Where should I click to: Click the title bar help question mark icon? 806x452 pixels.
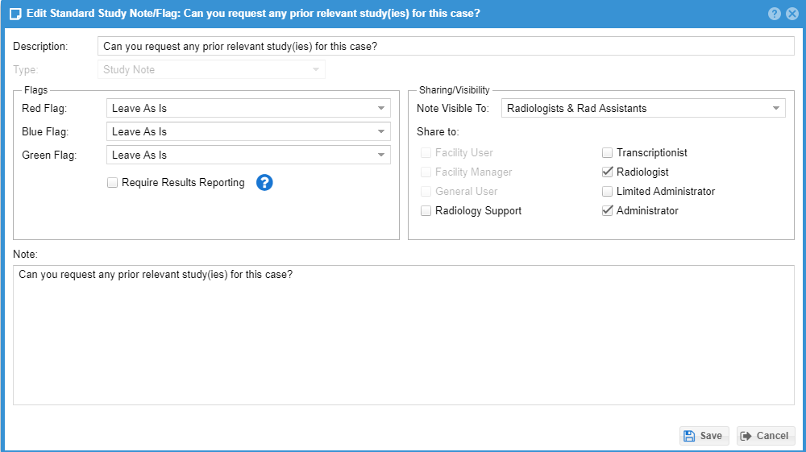[774, 14]
